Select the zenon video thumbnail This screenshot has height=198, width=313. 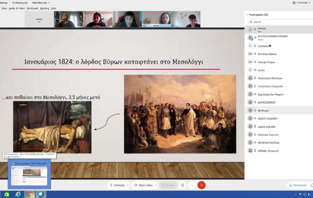pyautogui.click(x=156, y=19)
